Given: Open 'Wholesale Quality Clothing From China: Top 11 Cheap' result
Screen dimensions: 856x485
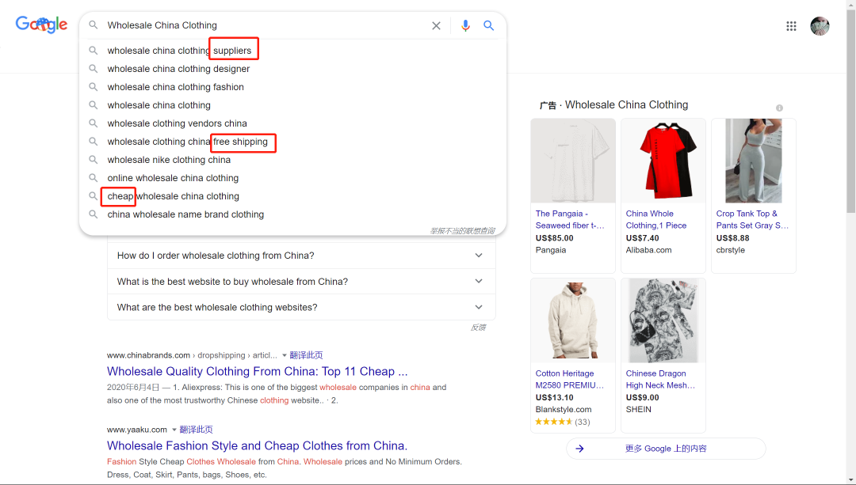Looking at the screenshot, I should pos(257,371).
